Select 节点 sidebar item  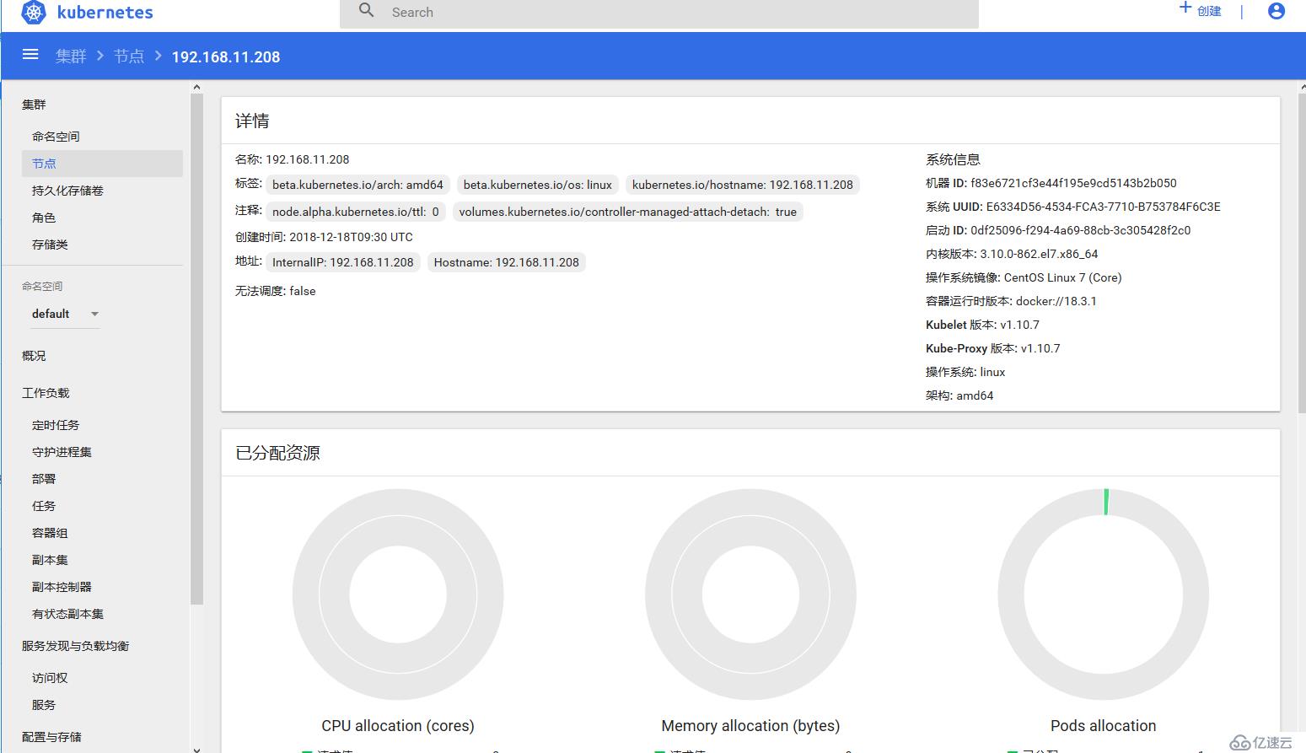pyautogui.click(x=102, y=164)
